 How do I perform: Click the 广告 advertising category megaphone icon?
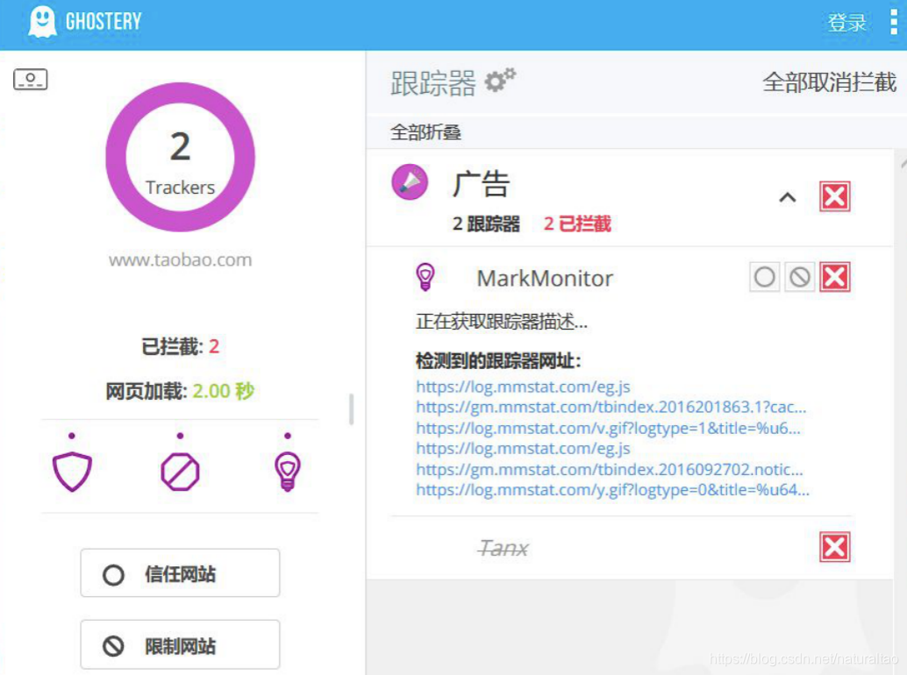coord(410,182)
